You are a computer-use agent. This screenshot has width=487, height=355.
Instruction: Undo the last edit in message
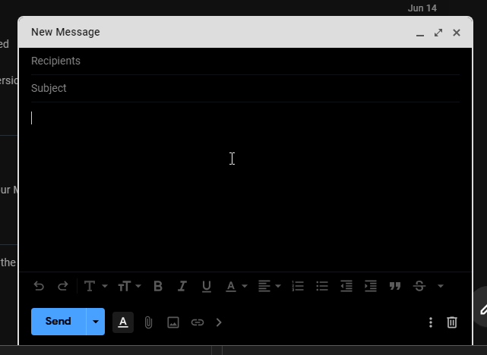39,286
